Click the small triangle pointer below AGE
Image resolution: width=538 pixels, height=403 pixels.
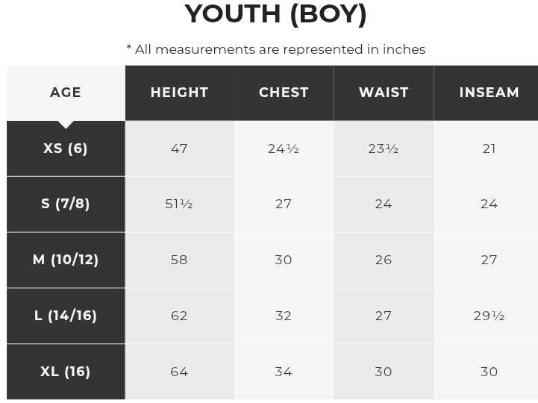pyautogui.click(x=66, y=124)
